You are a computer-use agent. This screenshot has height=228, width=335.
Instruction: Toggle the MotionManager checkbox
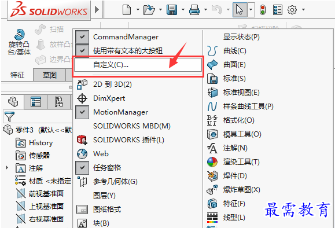tap(82, 112)
